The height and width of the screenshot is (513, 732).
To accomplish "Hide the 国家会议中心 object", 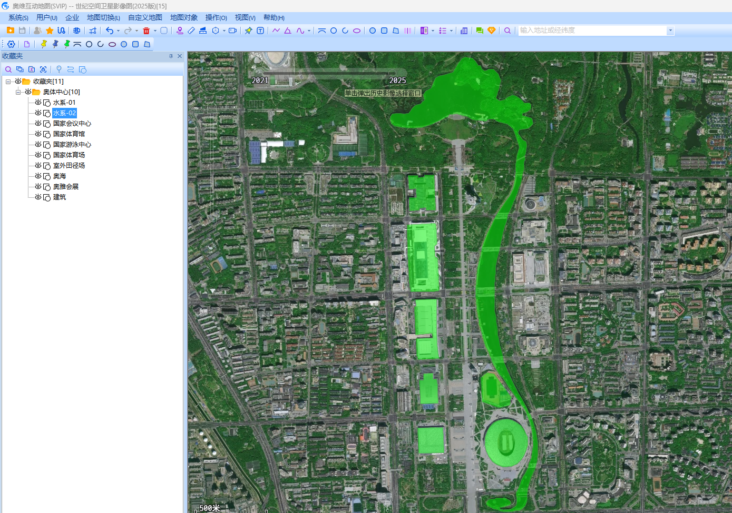I will 38,124.
